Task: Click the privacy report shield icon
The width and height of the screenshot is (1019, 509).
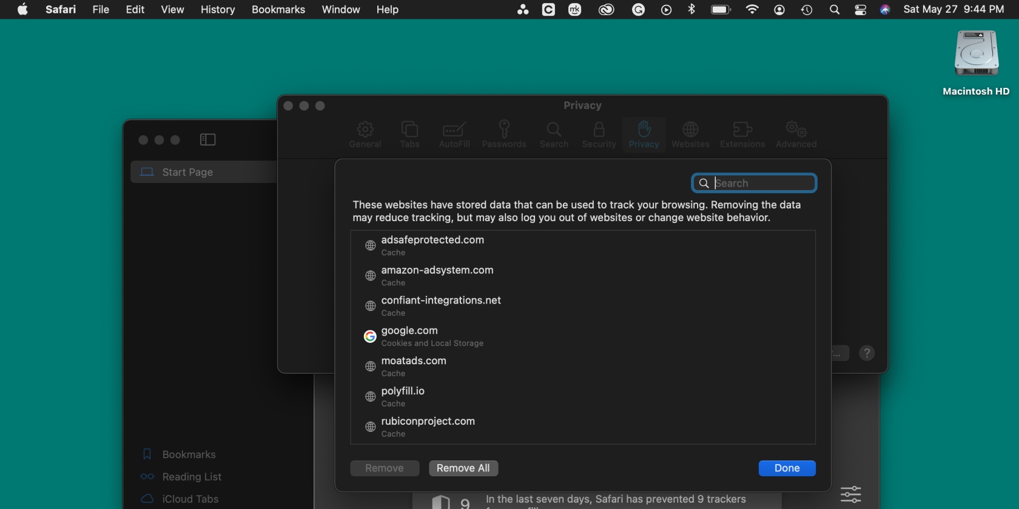Action: 441,503
